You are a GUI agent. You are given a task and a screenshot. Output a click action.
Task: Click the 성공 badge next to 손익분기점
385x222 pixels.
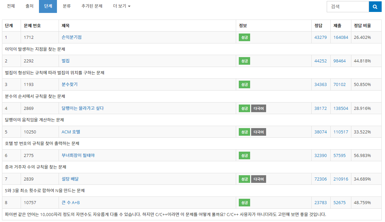click(244, 37)
